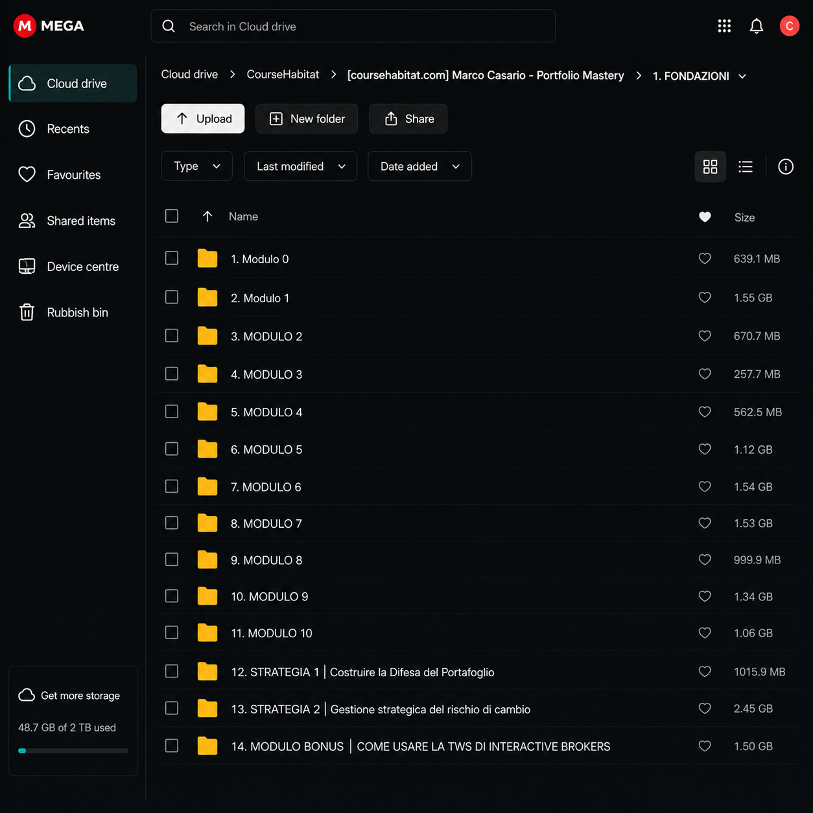Click 48.7 GB of 2 TB used text
813x813 pixels.
point(67,727)
